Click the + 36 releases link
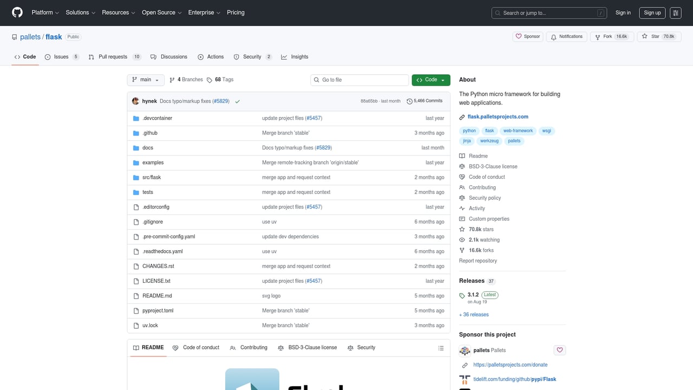 coord(473,314)
